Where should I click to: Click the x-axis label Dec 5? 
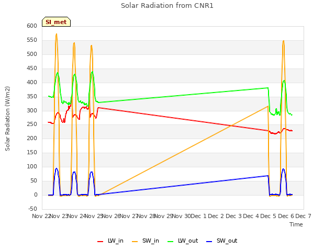(x=269, y=216)
